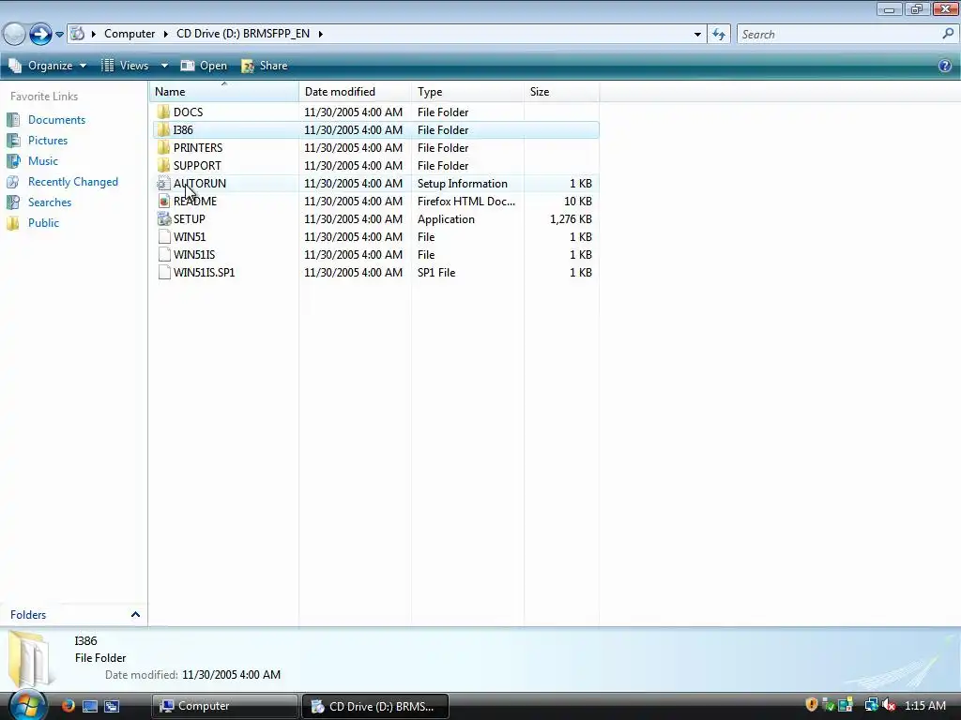This screenshot has width=961, height=720.
Task: Click the security shield icon in the system tray
Action: pyautogui.click(x=812, y=705)
